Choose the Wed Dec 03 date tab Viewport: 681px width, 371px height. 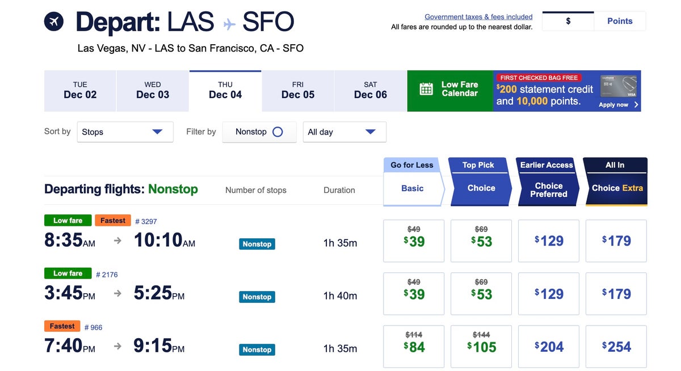tap(153, 91)
